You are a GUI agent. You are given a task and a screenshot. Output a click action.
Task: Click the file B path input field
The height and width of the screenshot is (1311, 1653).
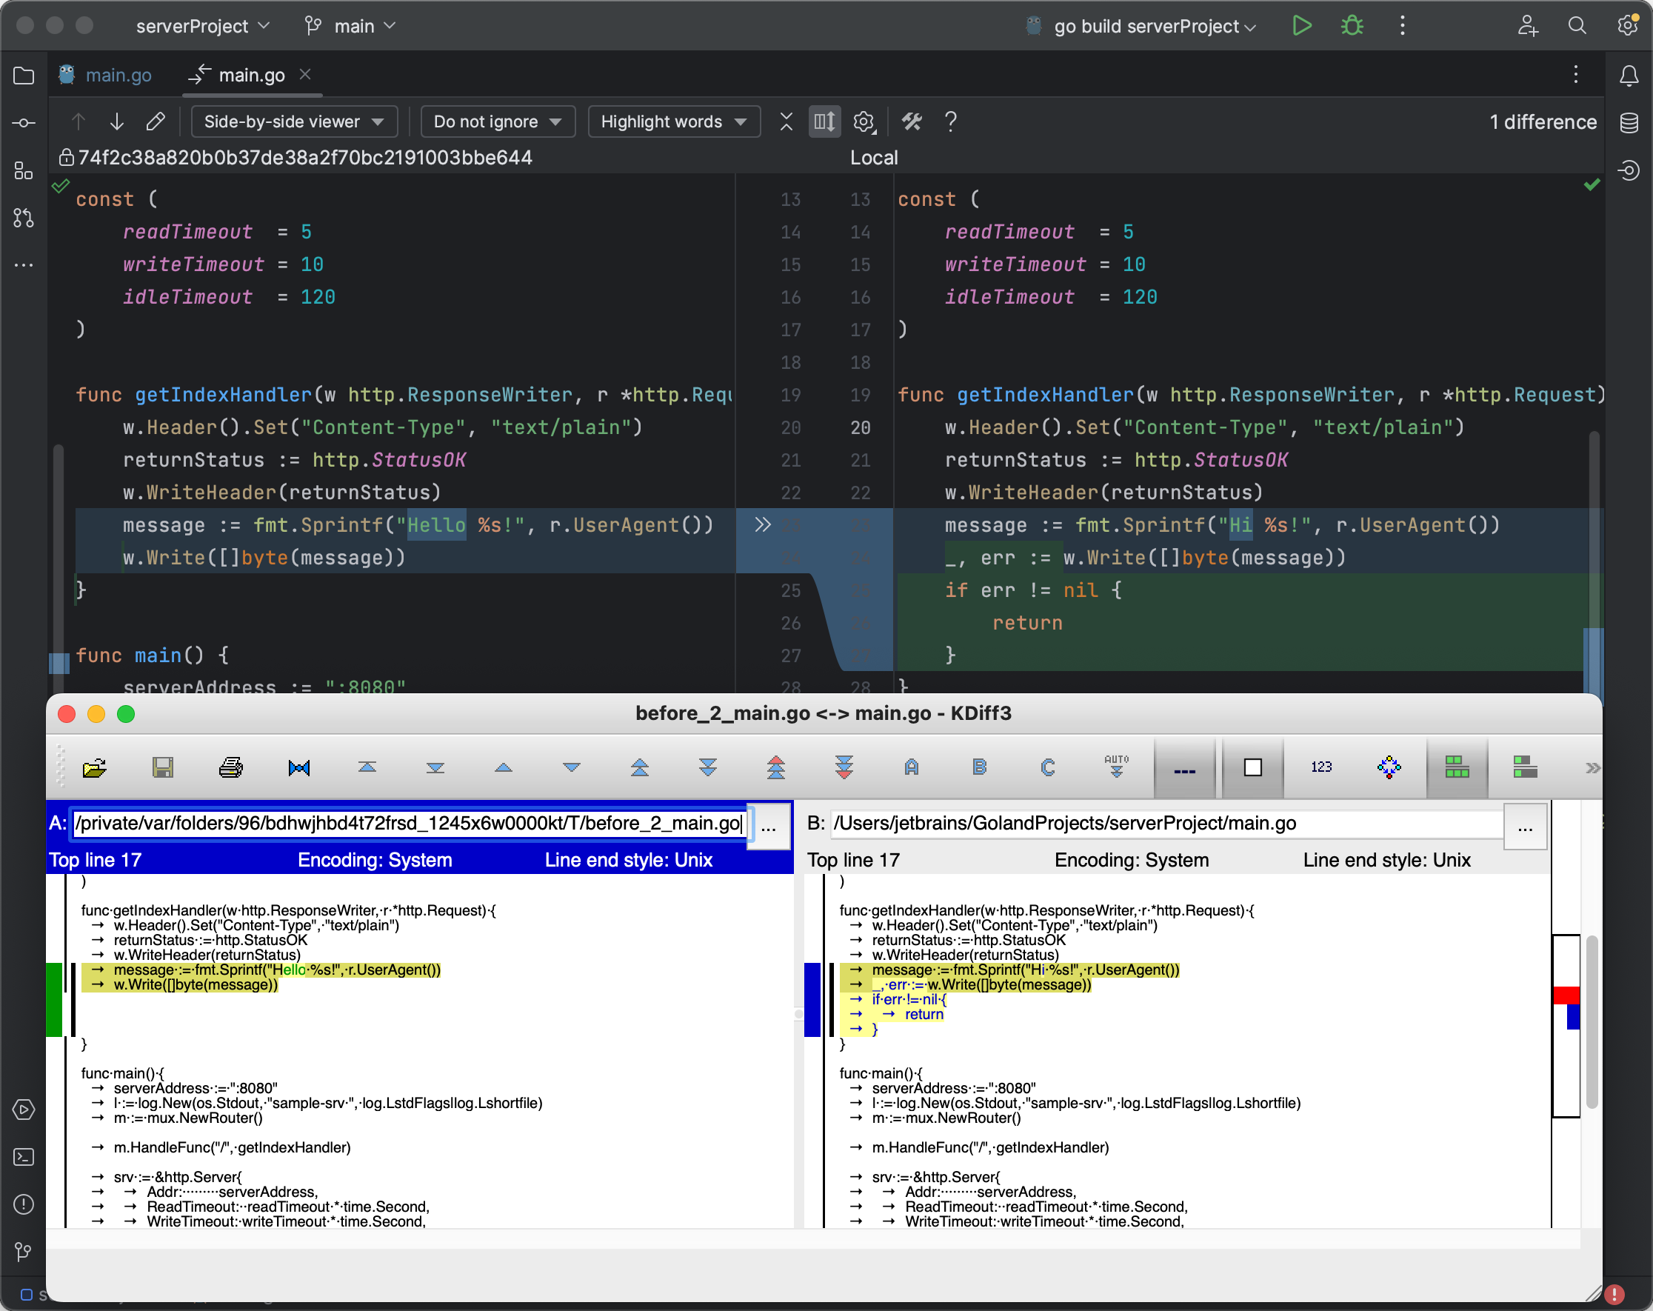click(x=1150, y=824)
